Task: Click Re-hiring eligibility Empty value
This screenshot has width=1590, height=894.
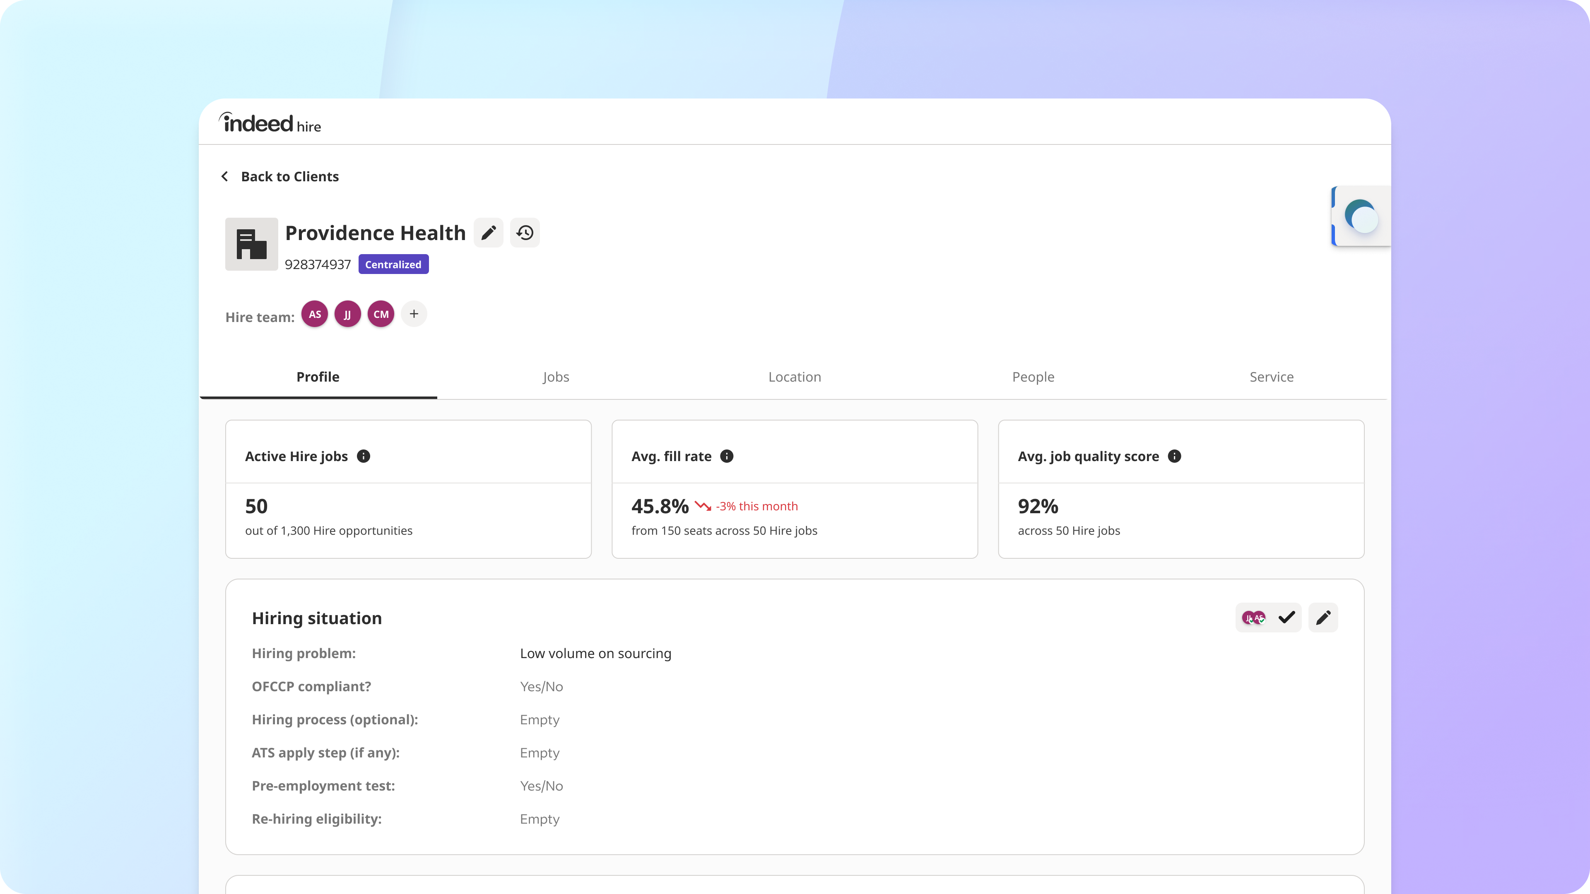Action: pyautogui.click(x=540, y=819)
